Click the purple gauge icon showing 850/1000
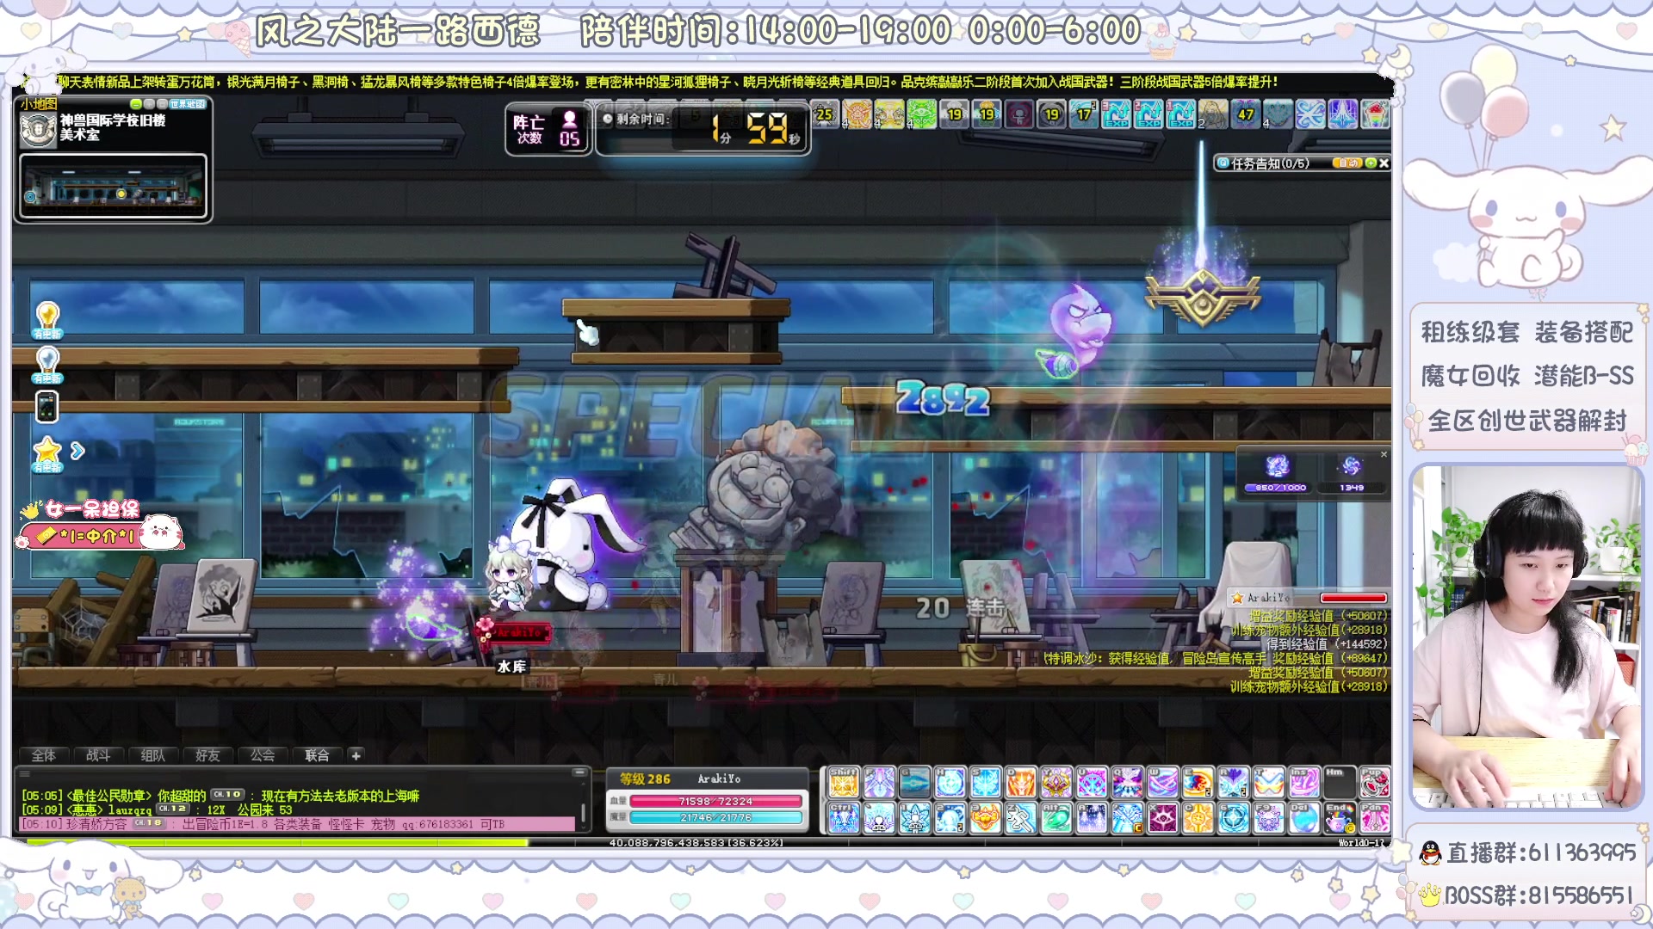 [1278, 467]
